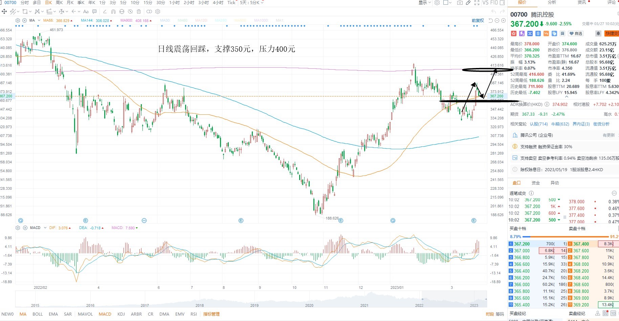Toggle 自选 watchlist heart button

pos(576,33)
